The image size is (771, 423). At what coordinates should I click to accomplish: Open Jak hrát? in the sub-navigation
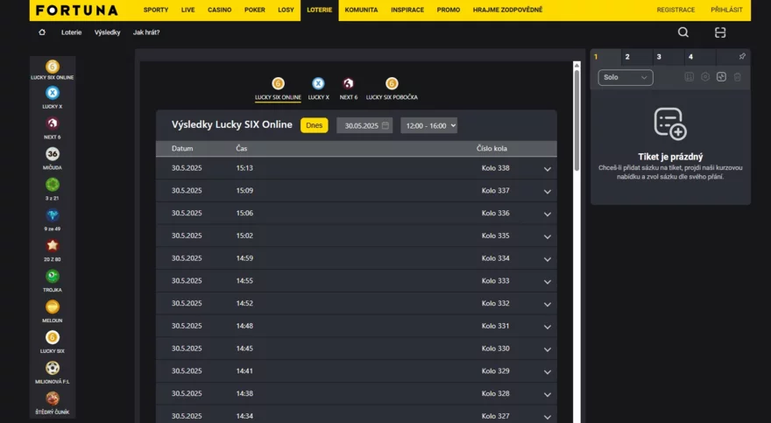pos(146,32)
